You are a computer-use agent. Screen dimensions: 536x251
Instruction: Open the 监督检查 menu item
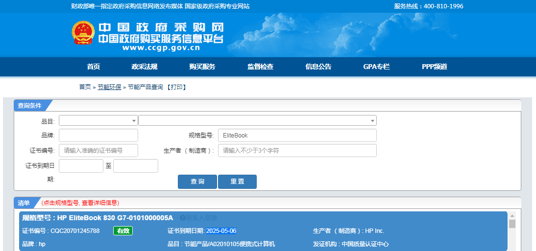click(261, 67)
